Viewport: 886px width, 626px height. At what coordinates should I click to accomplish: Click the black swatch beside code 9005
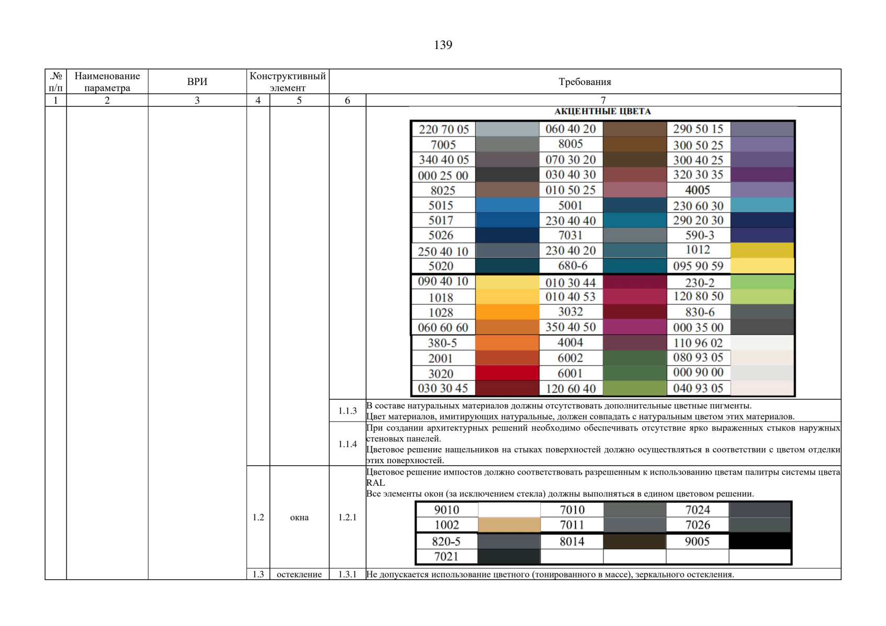pos(760,541)
